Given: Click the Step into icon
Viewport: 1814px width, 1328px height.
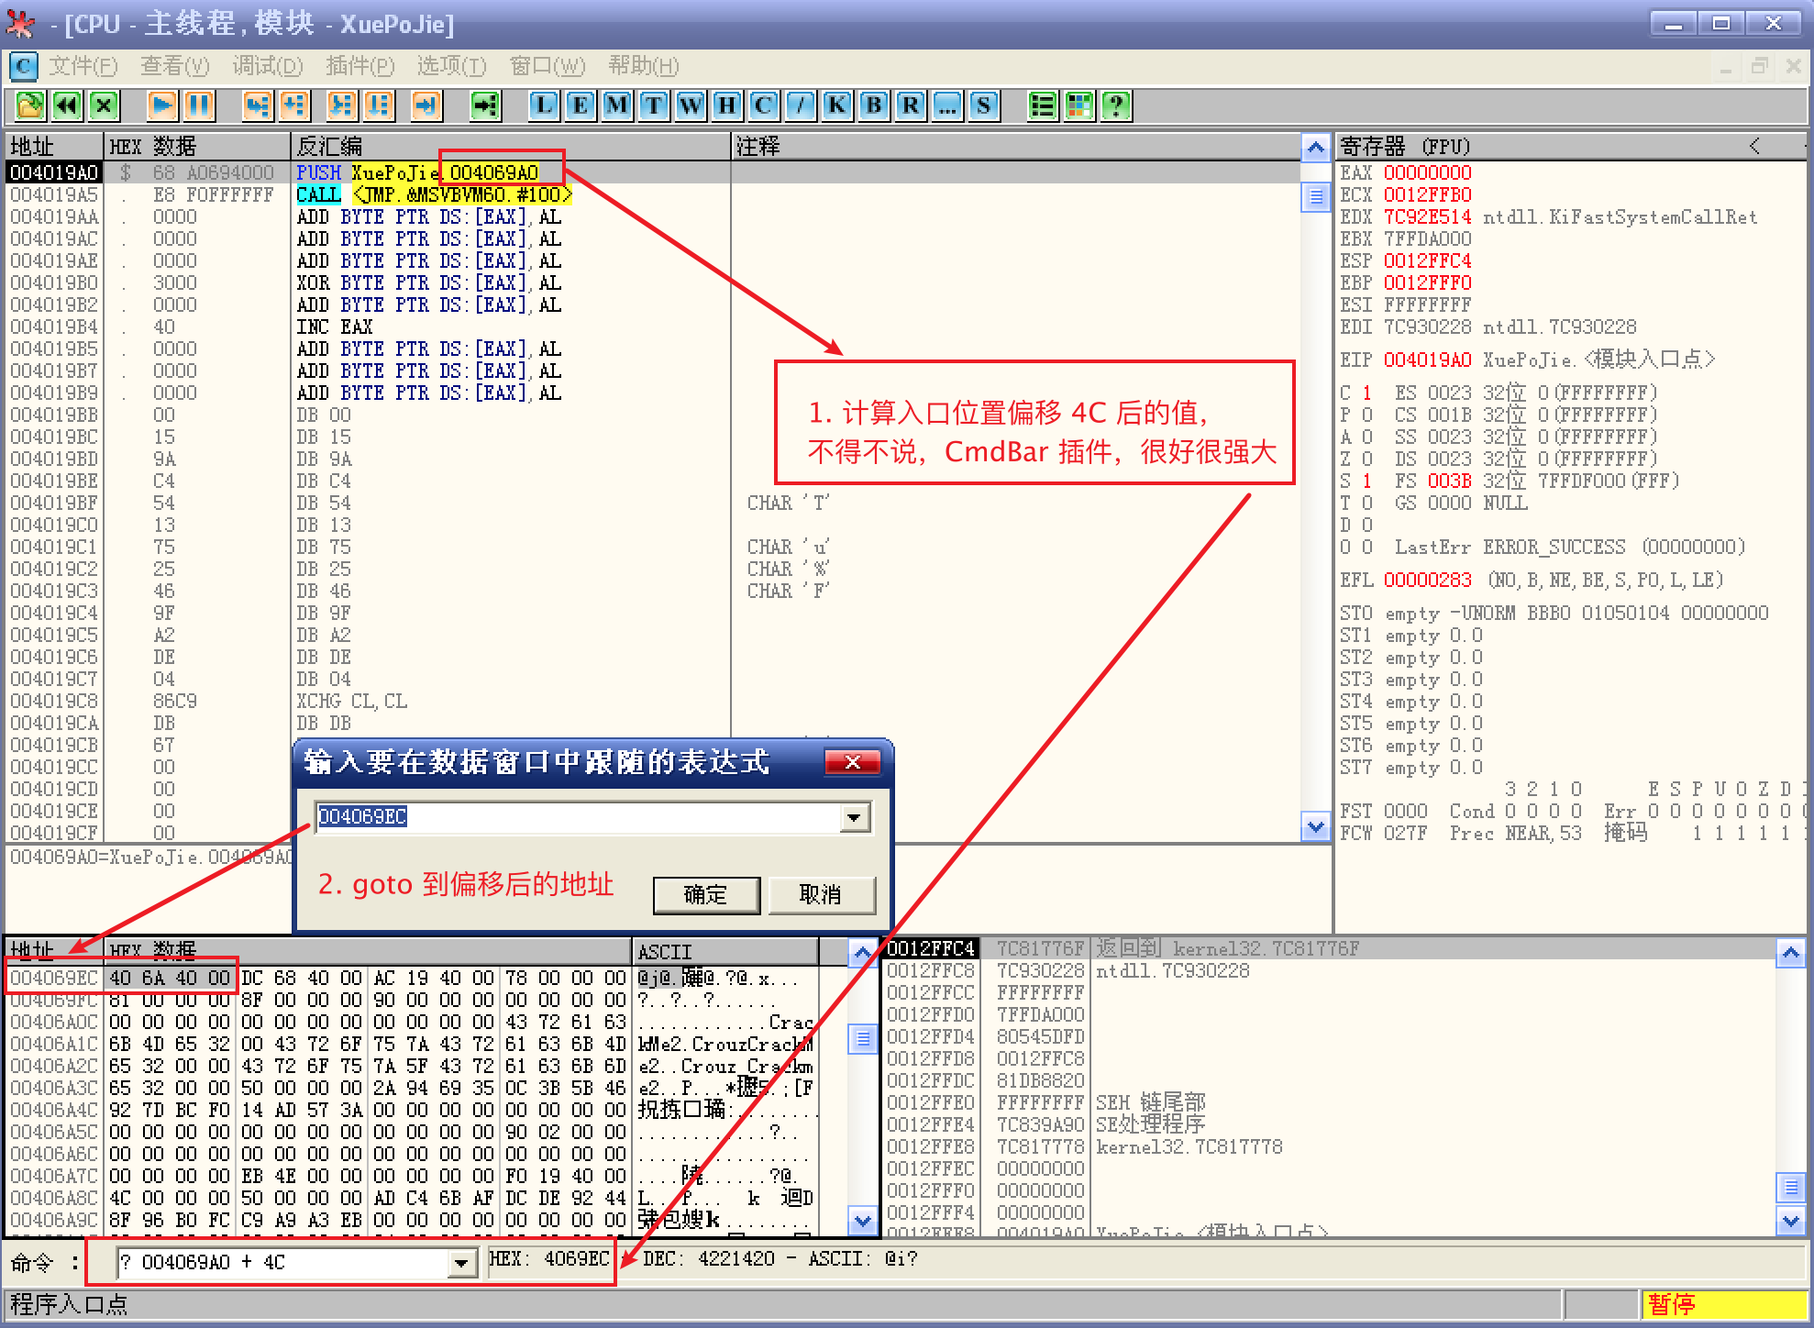Looking at the screenshot, I should pos(258,105).
